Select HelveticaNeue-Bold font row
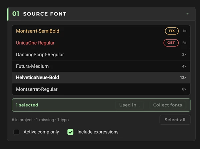 pyautogui.click(x=101, y=77)
